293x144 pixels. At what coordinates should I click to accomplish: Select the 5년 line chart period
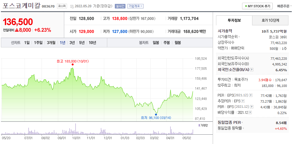(82, 43)
